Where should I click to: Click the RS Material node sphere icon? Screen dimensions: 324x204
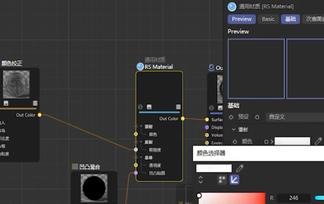pyautogui.click(x=140, y=67)
